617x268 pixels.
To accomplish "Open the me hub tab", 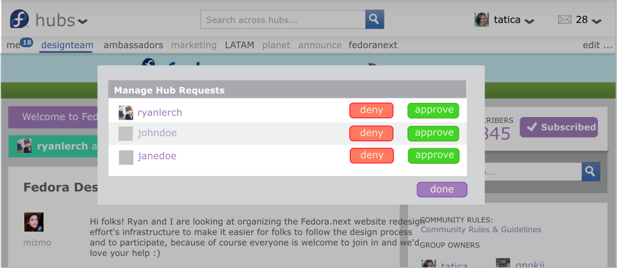I will pos(13,45).
